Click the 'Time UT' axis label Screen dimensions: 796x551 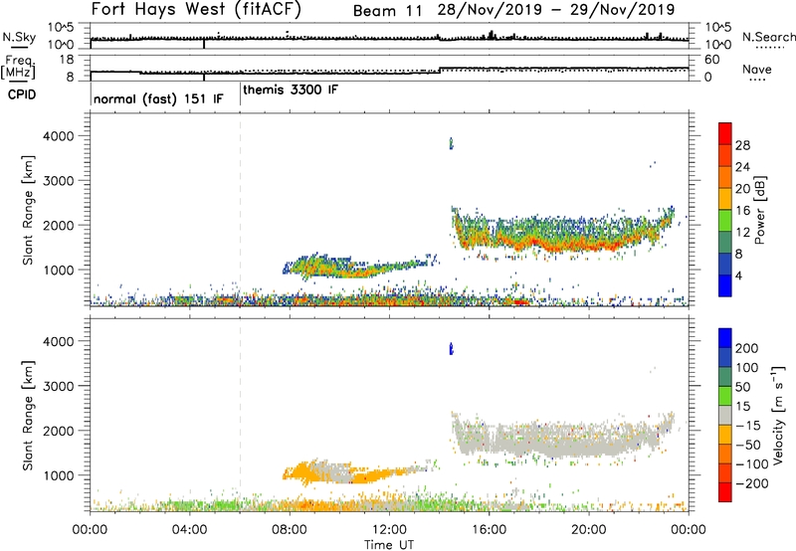click(x=389, y=545)
